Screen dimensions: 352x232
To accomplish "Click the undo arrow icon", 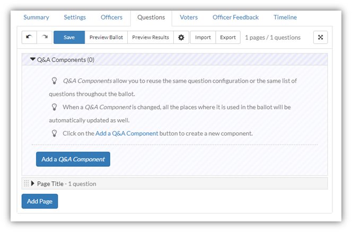I will click(29, 37).
